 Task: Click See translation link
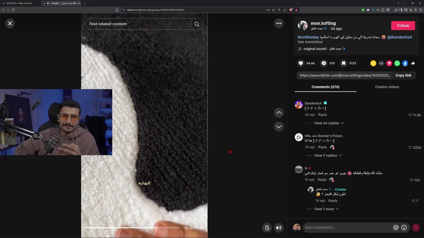(310, 42)
